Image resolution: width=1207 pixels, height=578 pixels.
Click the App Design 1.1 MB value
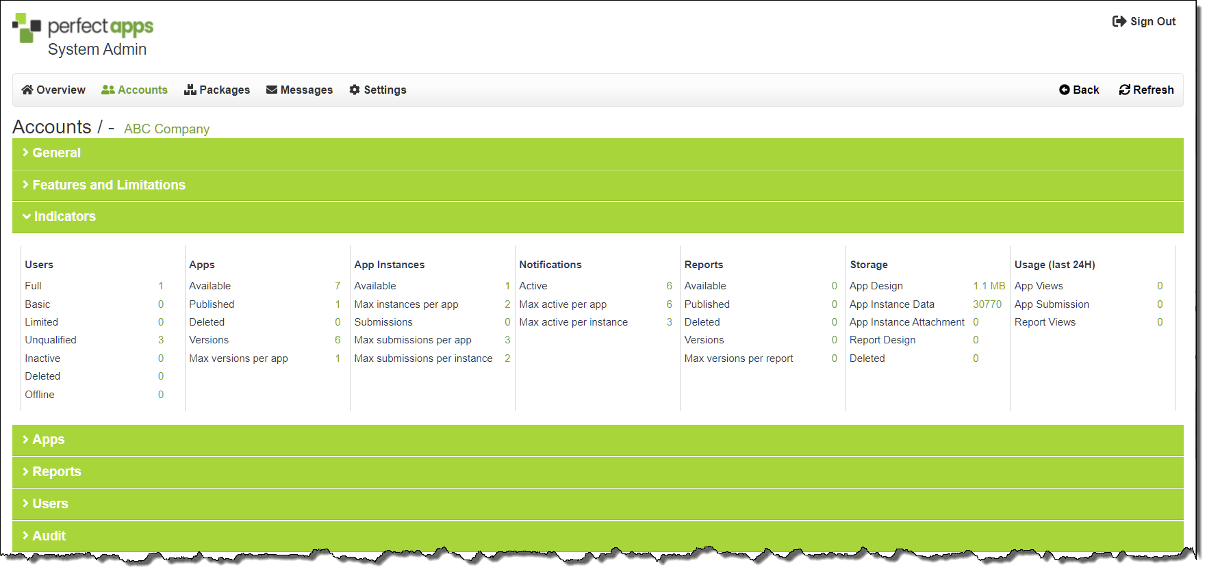tap(989, 286)
